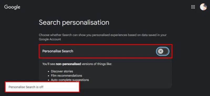Go to Google home via the logo
Viewport: 210px width, 96px height.
(x=12, y=7)
